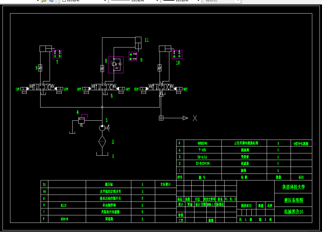Click the 阶段标记 cell

(x=246, y=206)
